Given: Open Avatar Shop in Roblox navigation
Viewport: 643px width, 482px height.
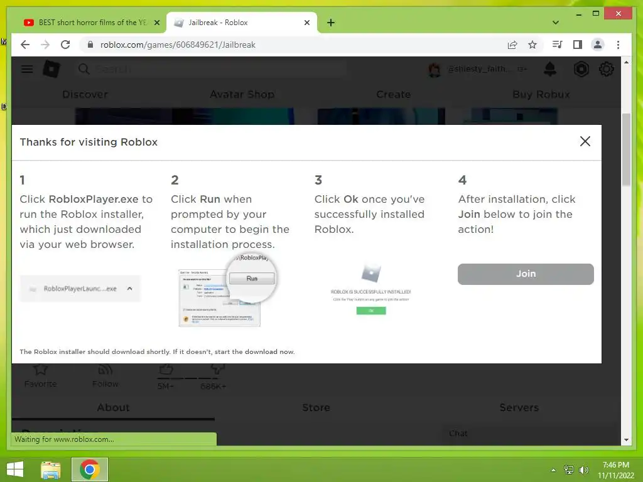Looking at the screenshot, I should pos(242,94).
